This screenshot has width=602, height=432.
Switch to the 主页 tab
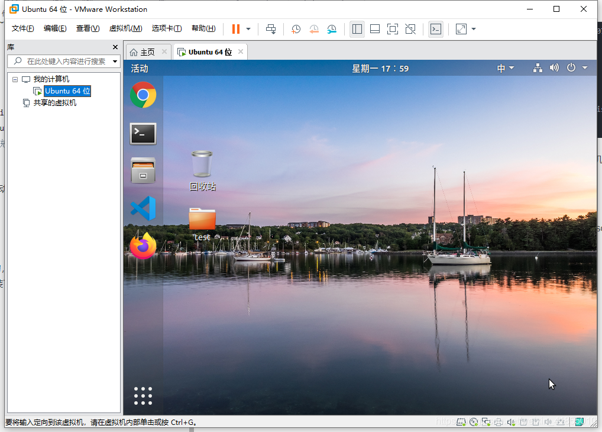click(147, 52)
